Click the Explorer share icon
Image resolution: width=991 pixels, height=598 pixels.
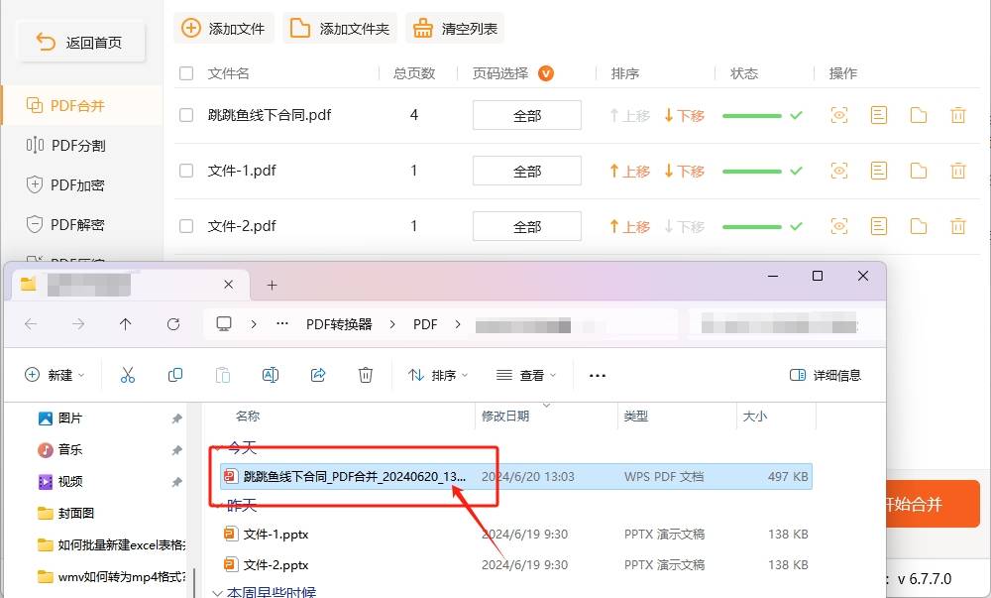coord(318,375)
